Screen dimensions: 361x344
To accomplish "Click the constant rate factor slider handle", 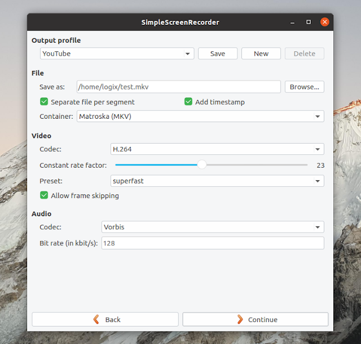I will [202, 165].
